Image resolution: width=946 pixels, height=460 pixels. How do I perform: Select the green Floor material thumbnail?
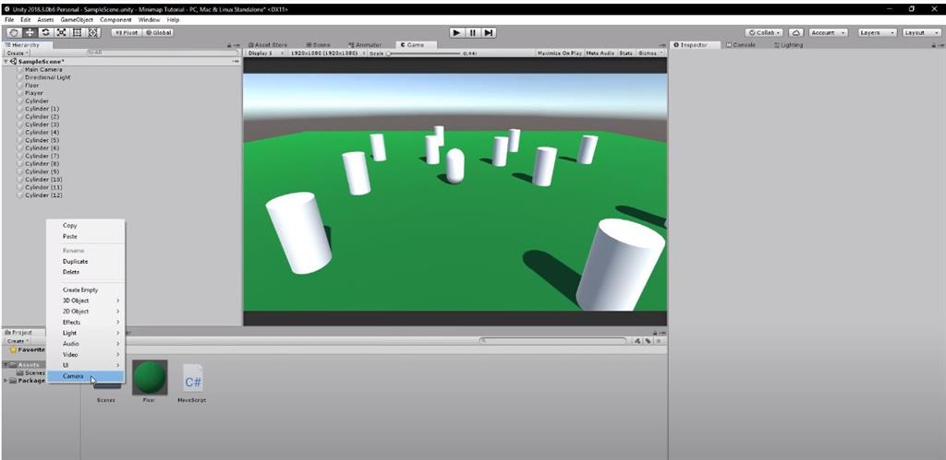point(150,378)
